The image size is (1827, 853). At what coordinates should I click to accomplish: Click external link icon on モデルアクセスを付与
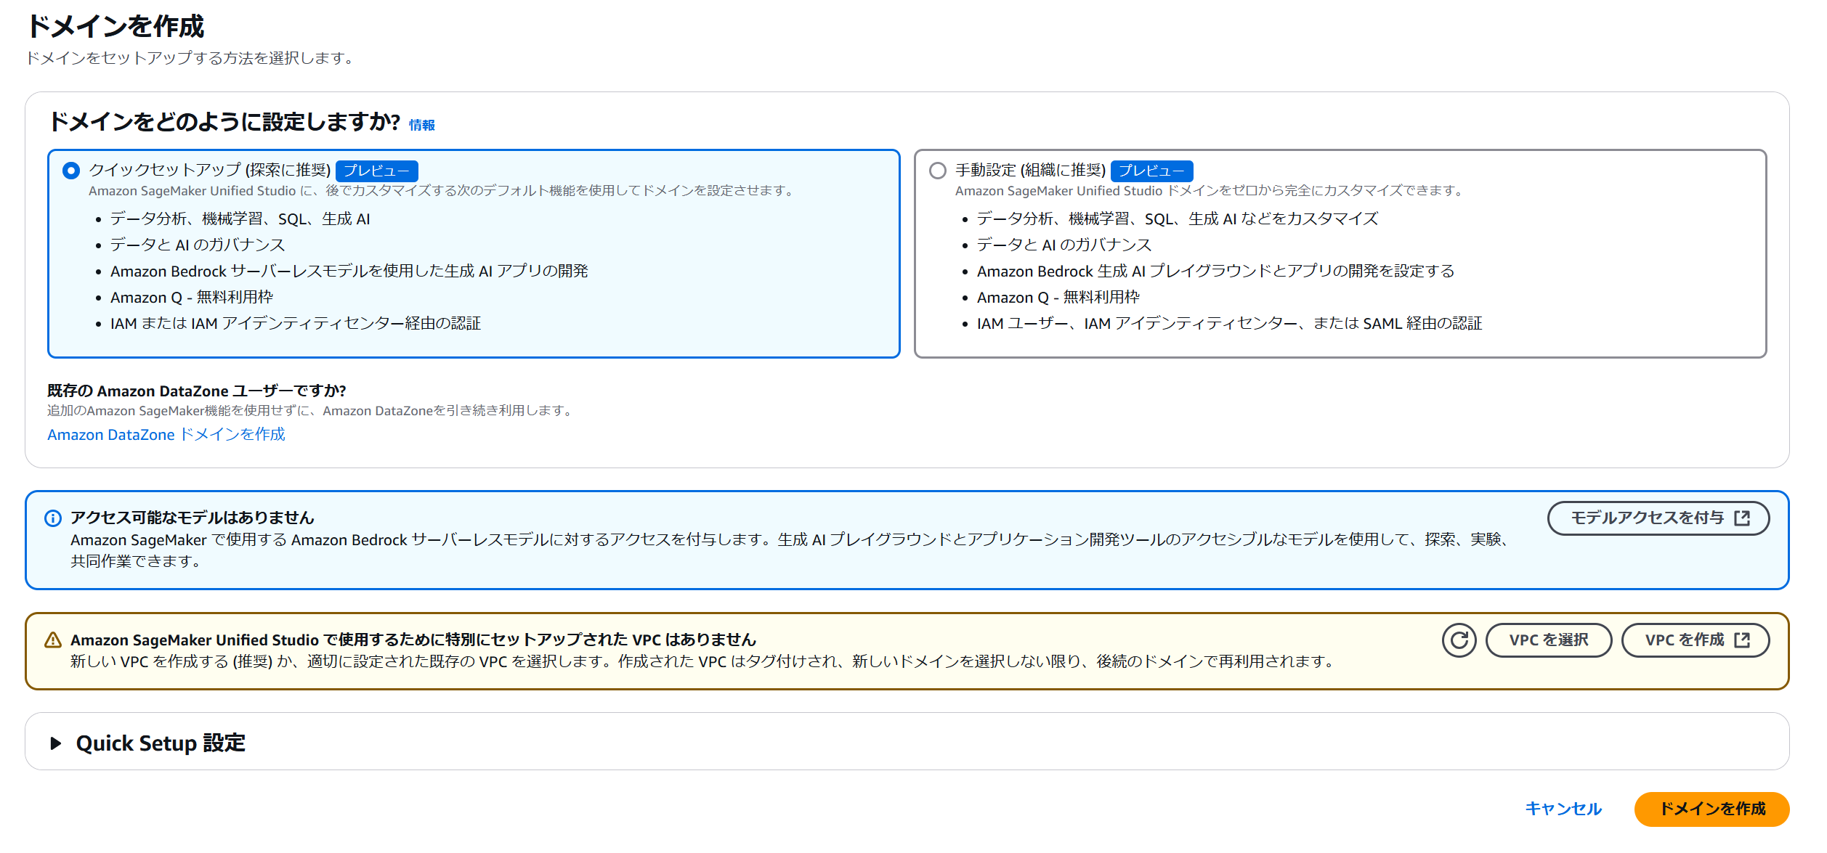point(1742,518)
